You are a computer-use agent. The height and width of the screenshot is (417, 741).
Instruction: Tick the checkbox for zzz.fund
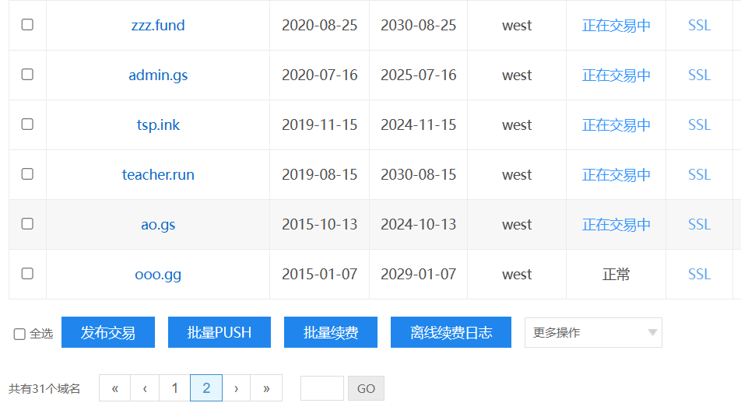27,25
